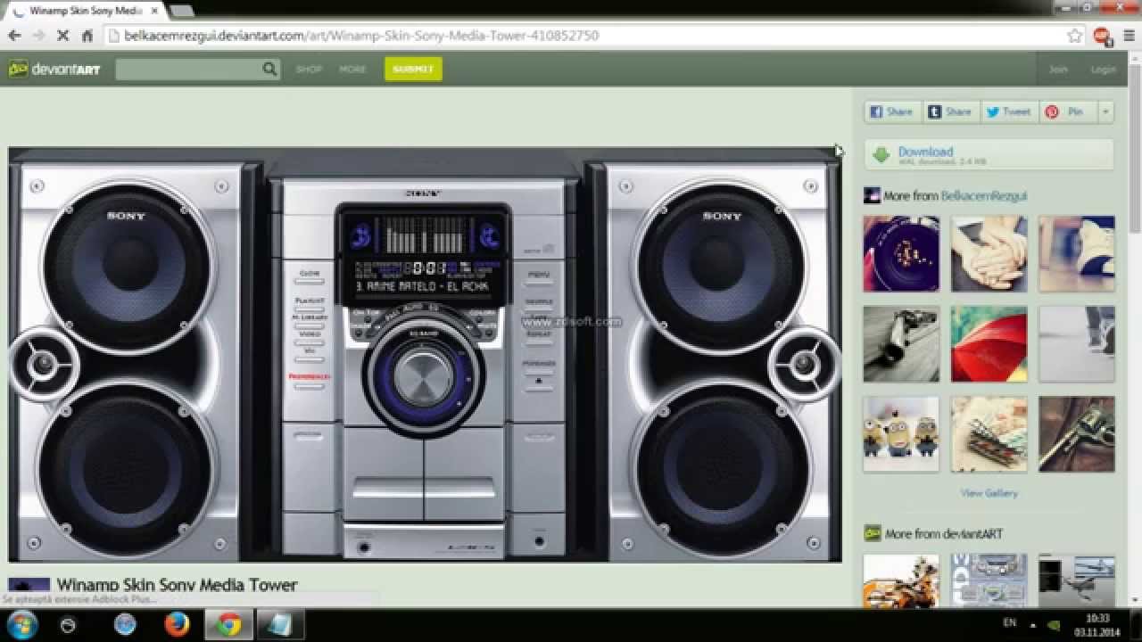This screenshot has width=1142, height=642.
Task: Open the Adblock Plus extension icon
Action: [1102, 36]
